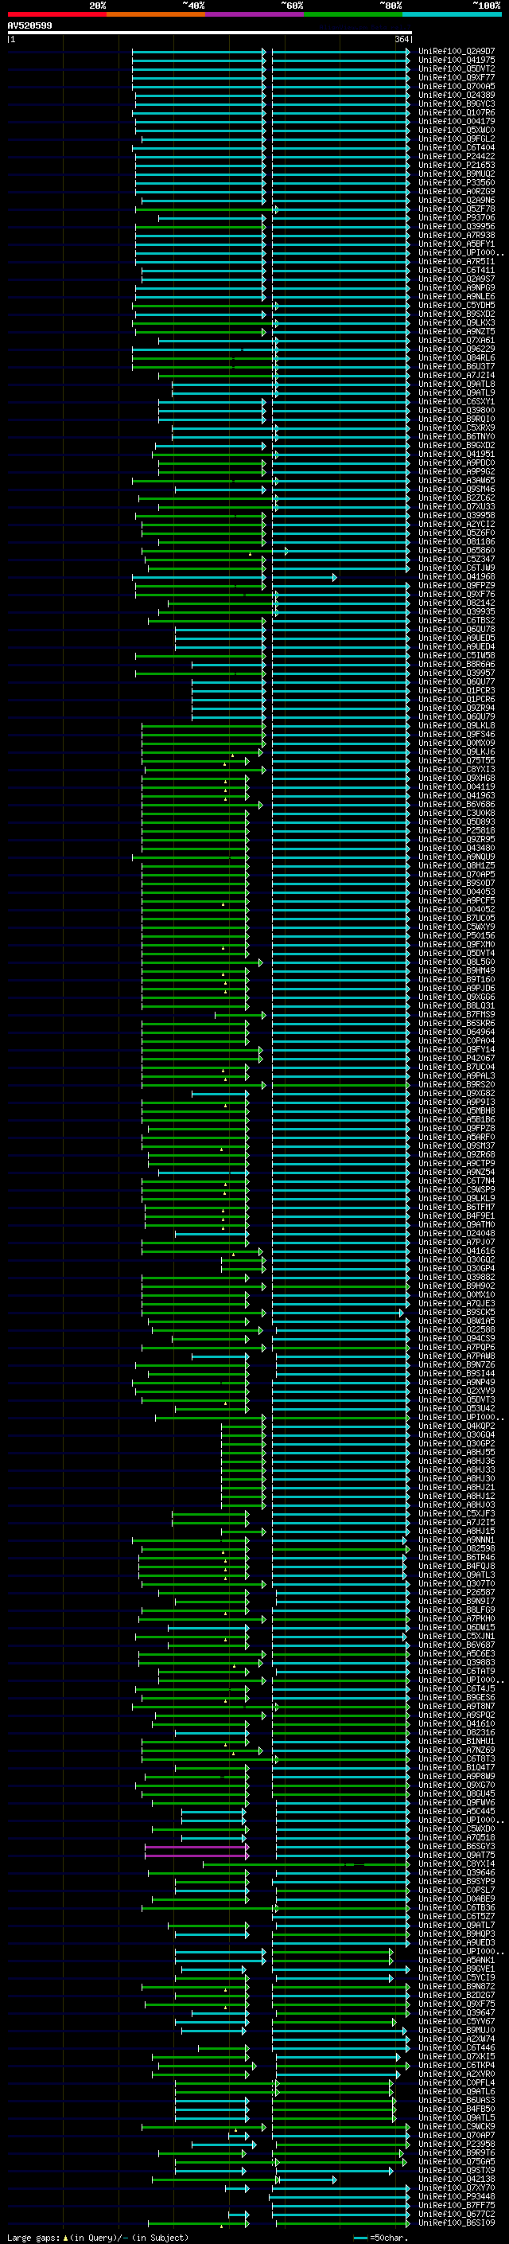Click the white query sequence bar
This screenshot has width=509, height=2244.
click(210, 32)
